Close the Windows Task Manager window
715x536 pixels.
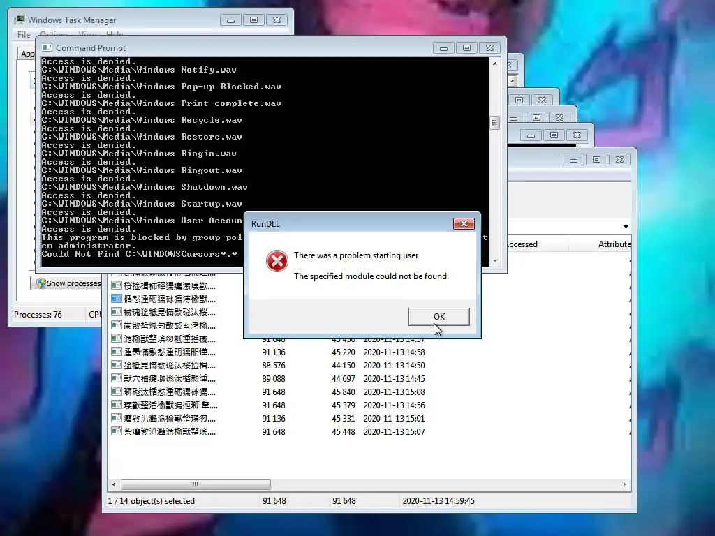[x=277, y=20]
